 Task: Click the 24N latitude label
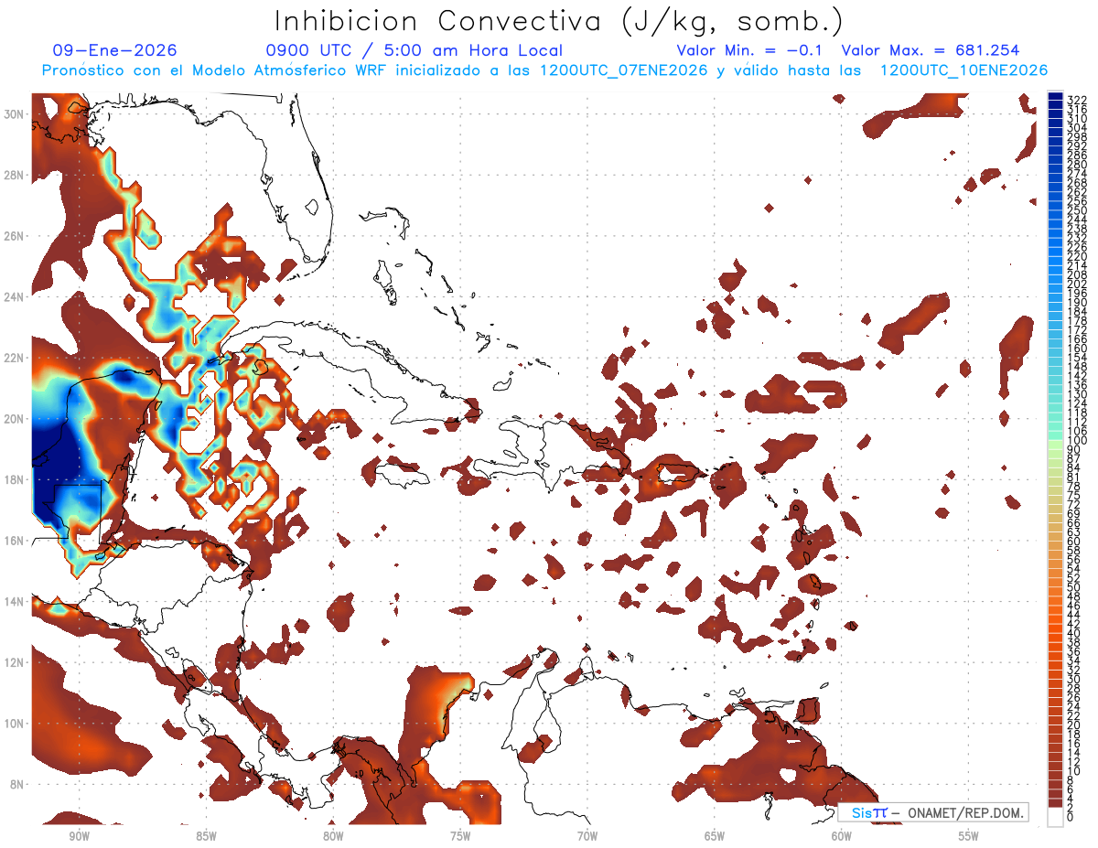(x=14, y=296)
